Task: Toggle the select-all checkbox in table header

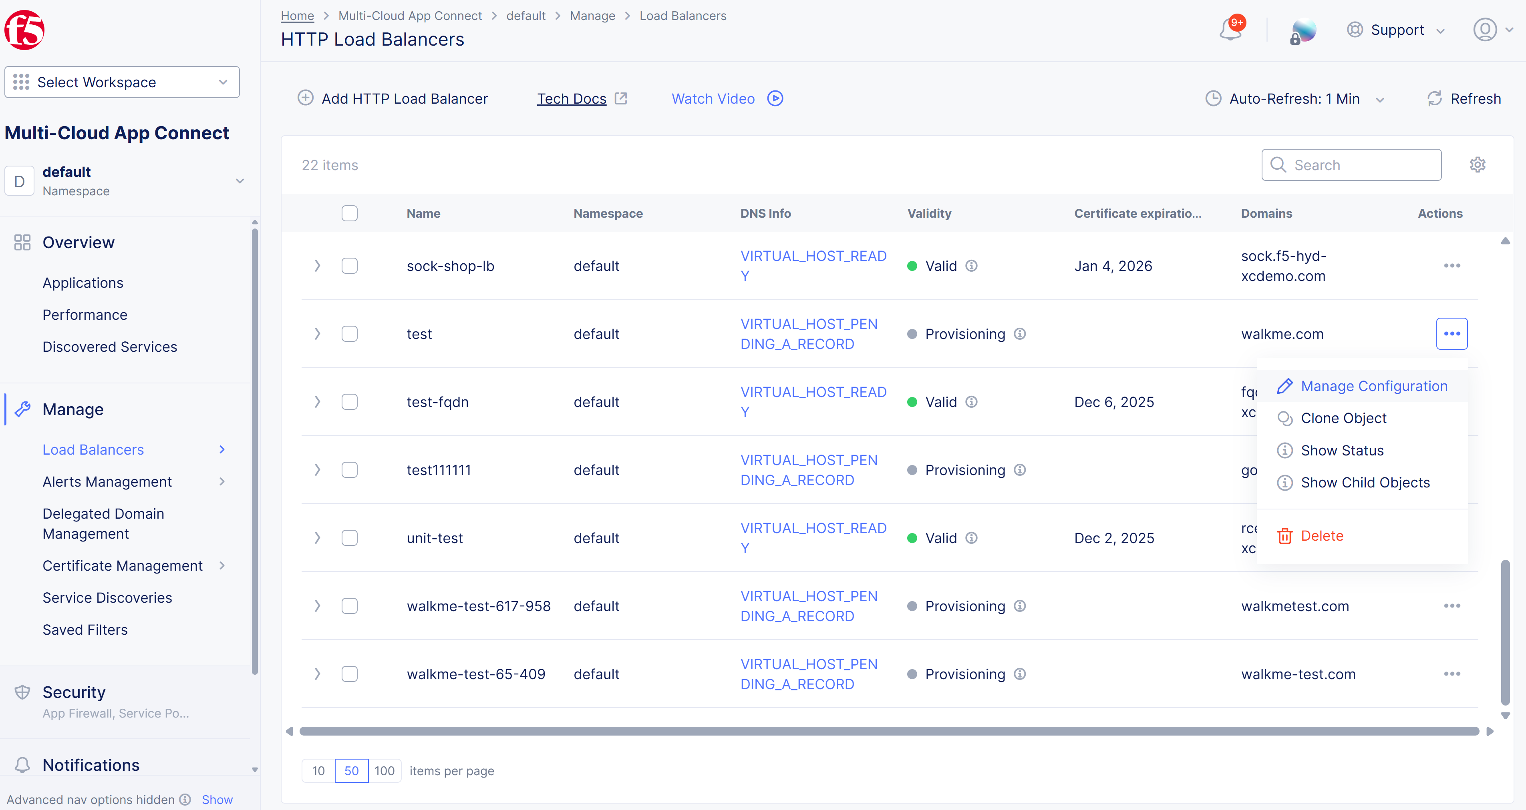Action: click(x=350, y=213)
